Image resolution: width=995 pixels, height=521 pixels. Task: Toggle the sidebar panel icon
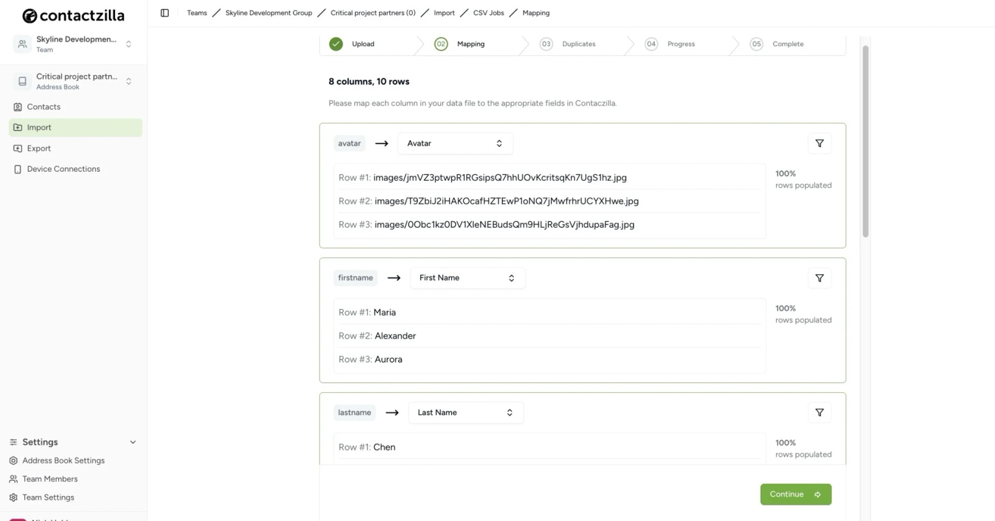(165, 13)
